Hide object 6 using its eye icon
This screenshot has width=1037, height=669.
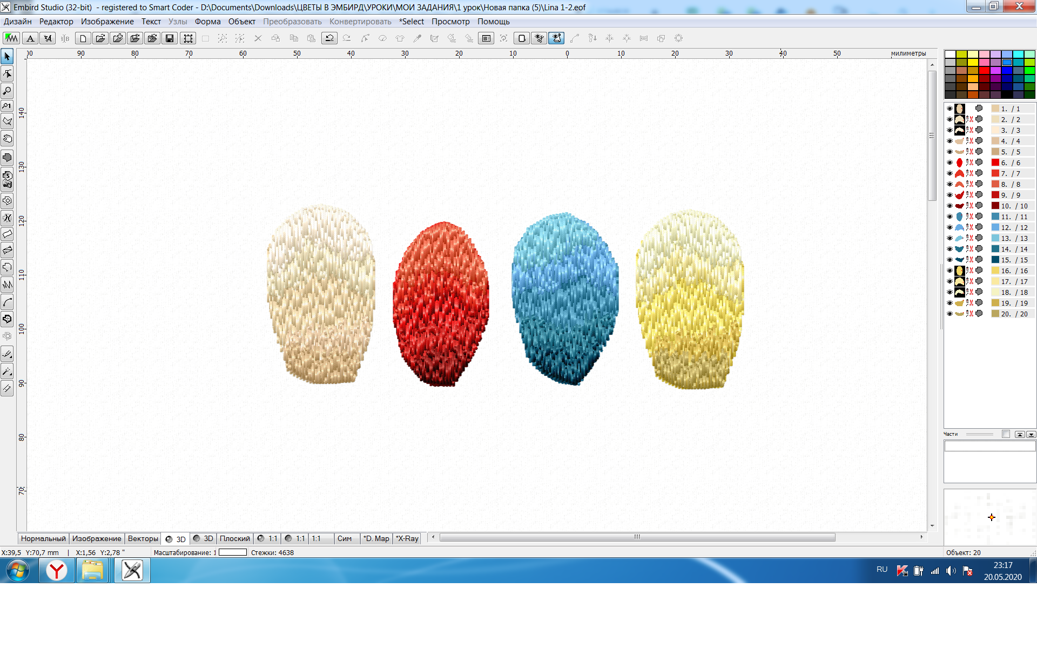click(950, 163)
